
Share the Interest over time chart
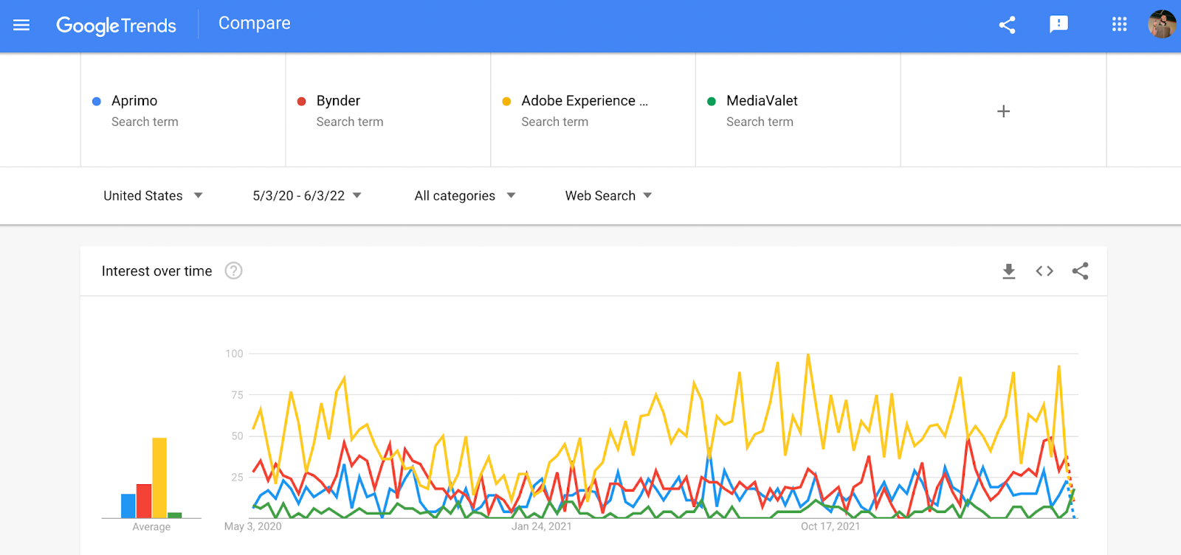click(x=1080, y=271)
